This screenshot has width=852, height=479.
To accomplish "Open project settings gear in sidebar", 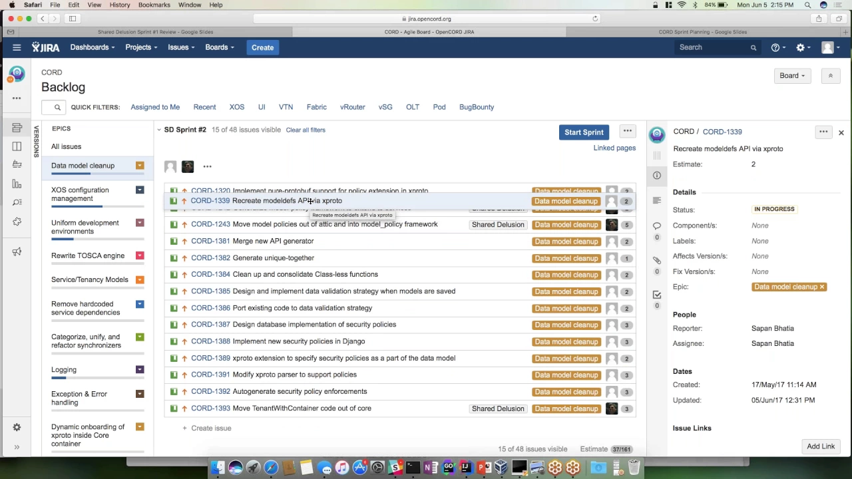I will [17, 427].
